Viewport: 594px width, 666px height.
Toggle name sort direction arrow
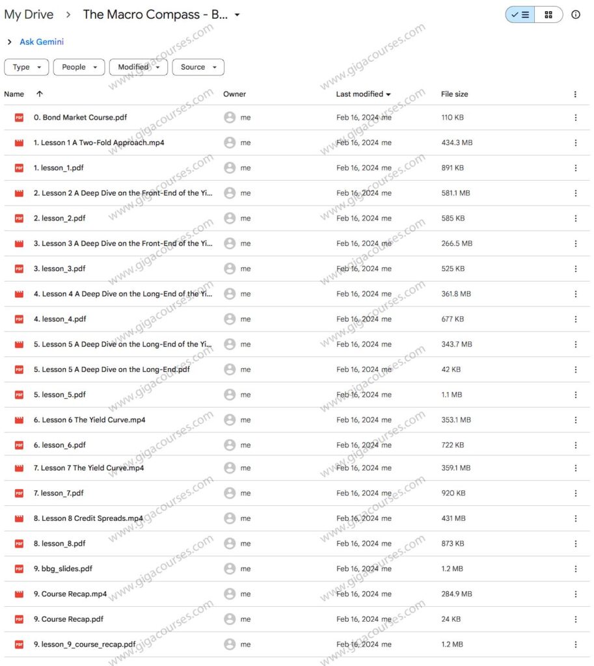40,94
